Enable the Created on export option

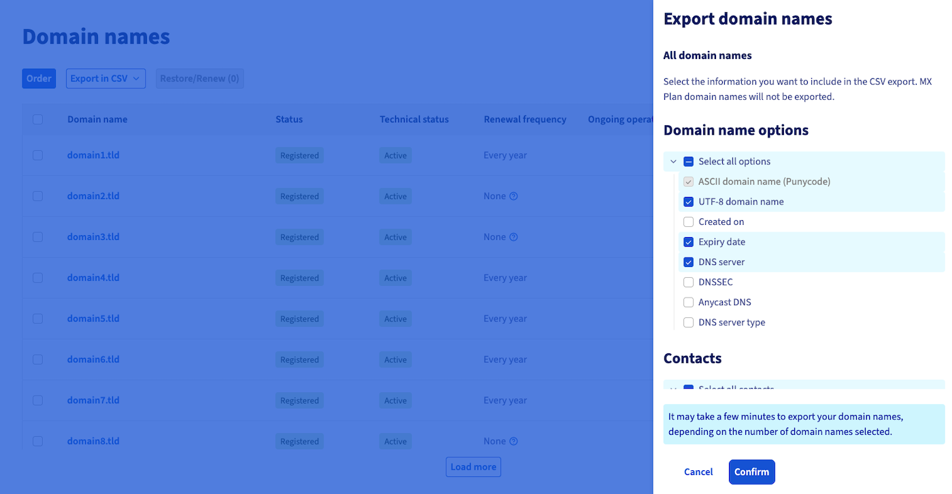[x=688, y=222]
